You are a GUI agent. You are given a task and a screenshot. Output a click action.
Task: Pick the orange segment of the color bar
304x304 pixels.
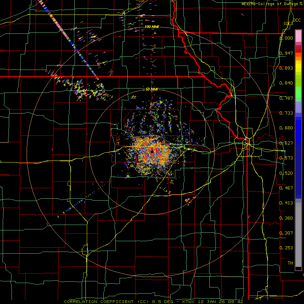[298, 58]
